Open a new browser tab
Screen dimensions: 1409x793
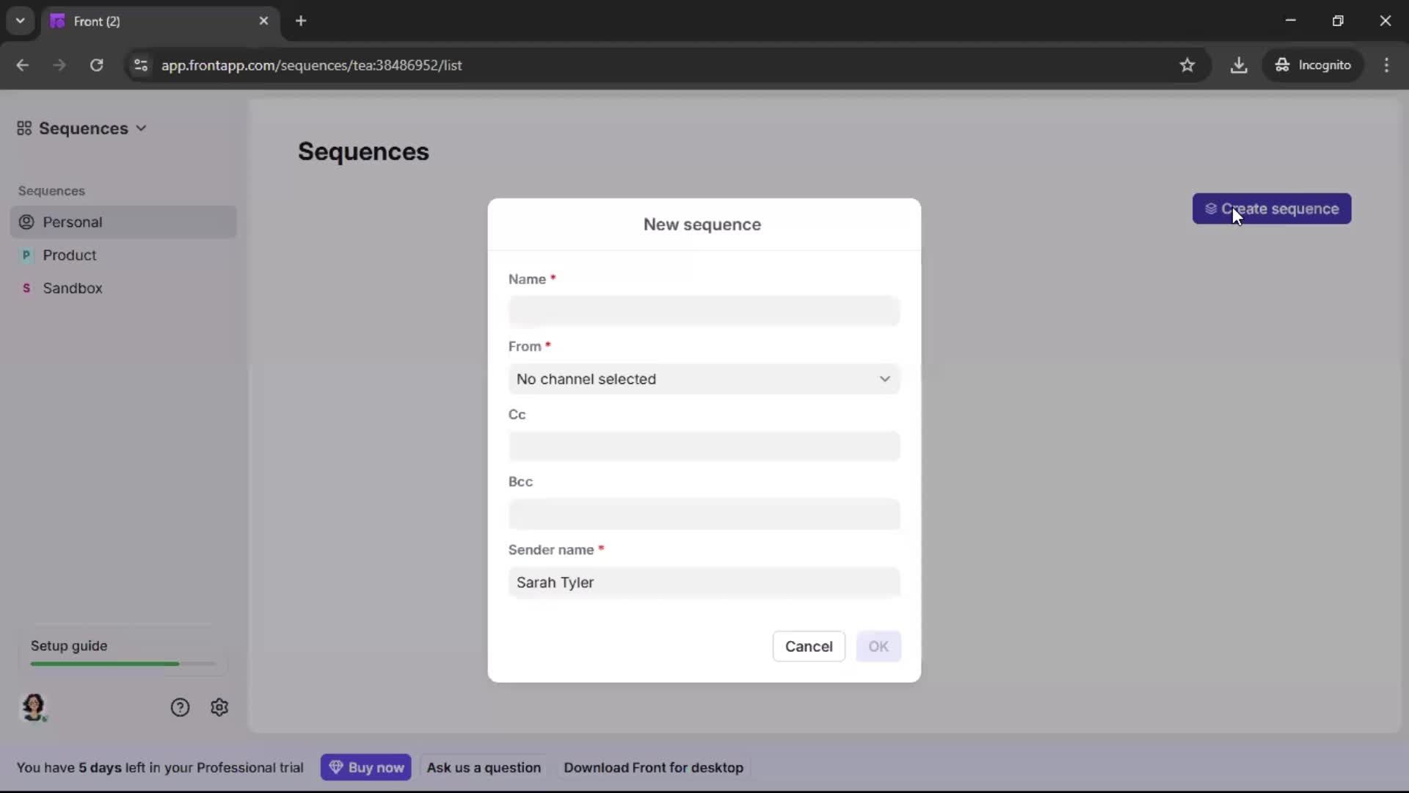coord(301,21)
